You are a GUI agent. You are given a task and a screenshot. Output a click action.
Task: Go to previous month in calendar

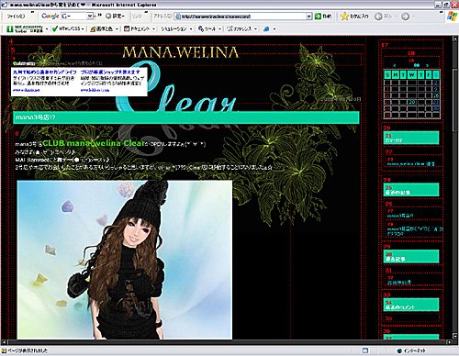[395, 65]
